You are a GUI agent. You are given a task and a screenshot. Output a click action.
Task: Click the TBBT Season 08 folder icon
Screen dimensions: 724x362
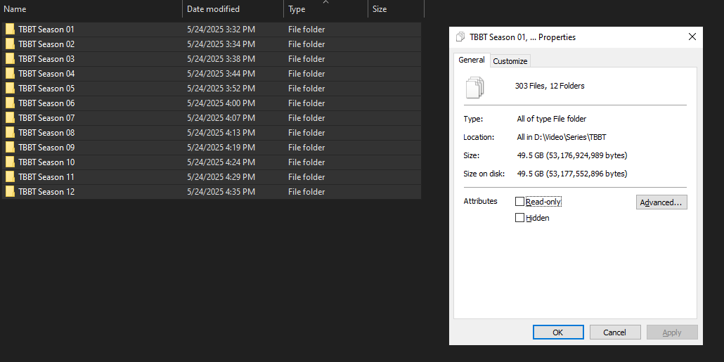[10, 133]
